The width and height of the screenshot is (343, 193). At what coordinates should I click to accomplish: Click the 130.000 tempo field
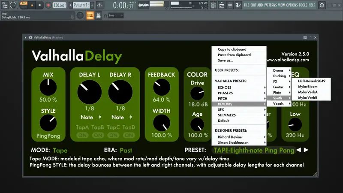point(59,5)
